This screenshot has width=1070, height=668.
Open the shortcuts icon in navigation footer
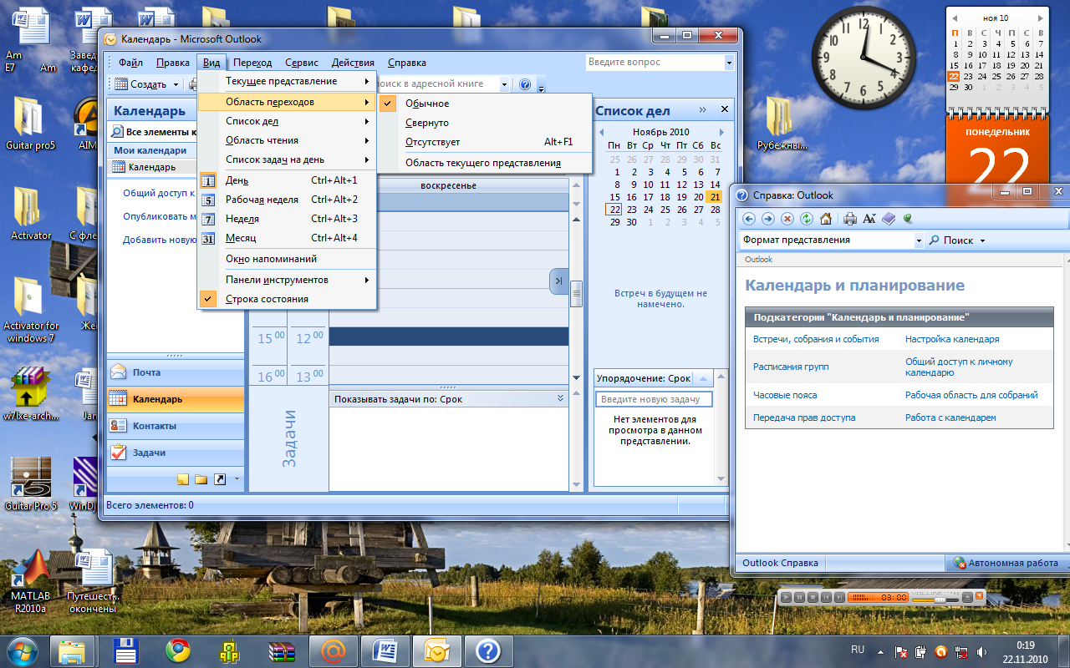[x=220, y=479]
